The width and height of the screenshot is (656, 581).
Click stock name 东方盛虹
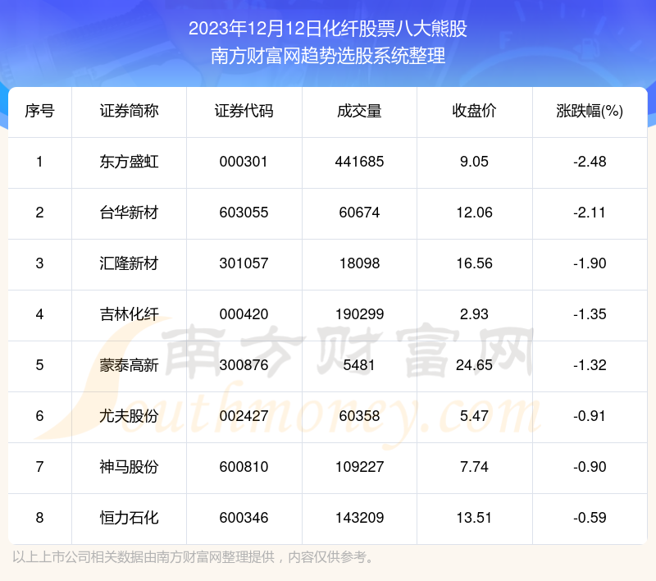(129, 162)
